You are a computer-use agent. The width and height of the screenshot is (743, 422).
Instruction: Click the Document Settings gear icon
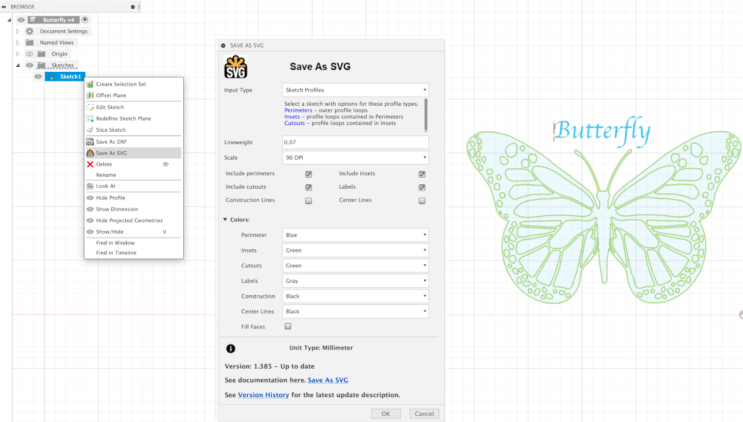[29, 31]
